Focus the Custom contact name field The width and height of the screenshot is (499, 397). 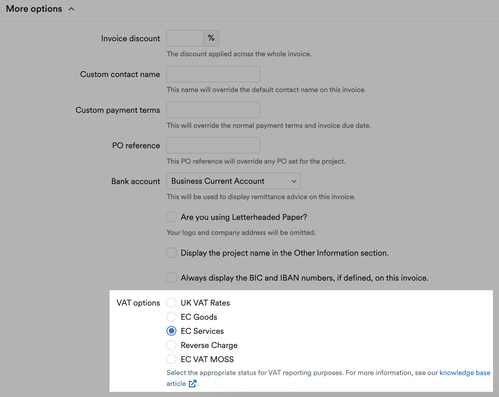(213, 74)
